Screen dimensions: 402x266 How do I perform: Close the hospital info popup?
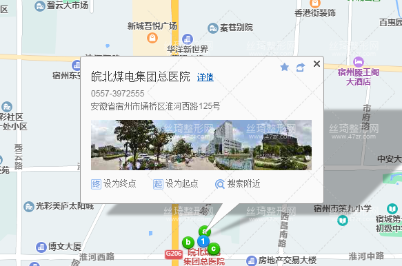click(316, 64)
